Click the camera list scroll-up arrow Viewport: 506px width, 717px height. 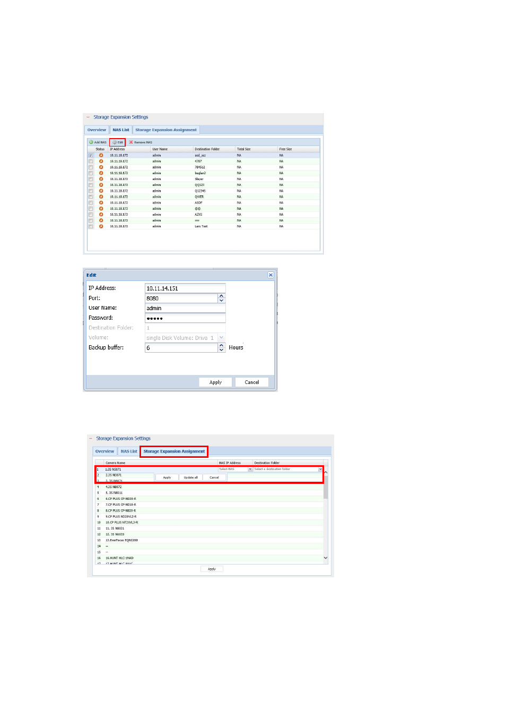pos(326,472)
